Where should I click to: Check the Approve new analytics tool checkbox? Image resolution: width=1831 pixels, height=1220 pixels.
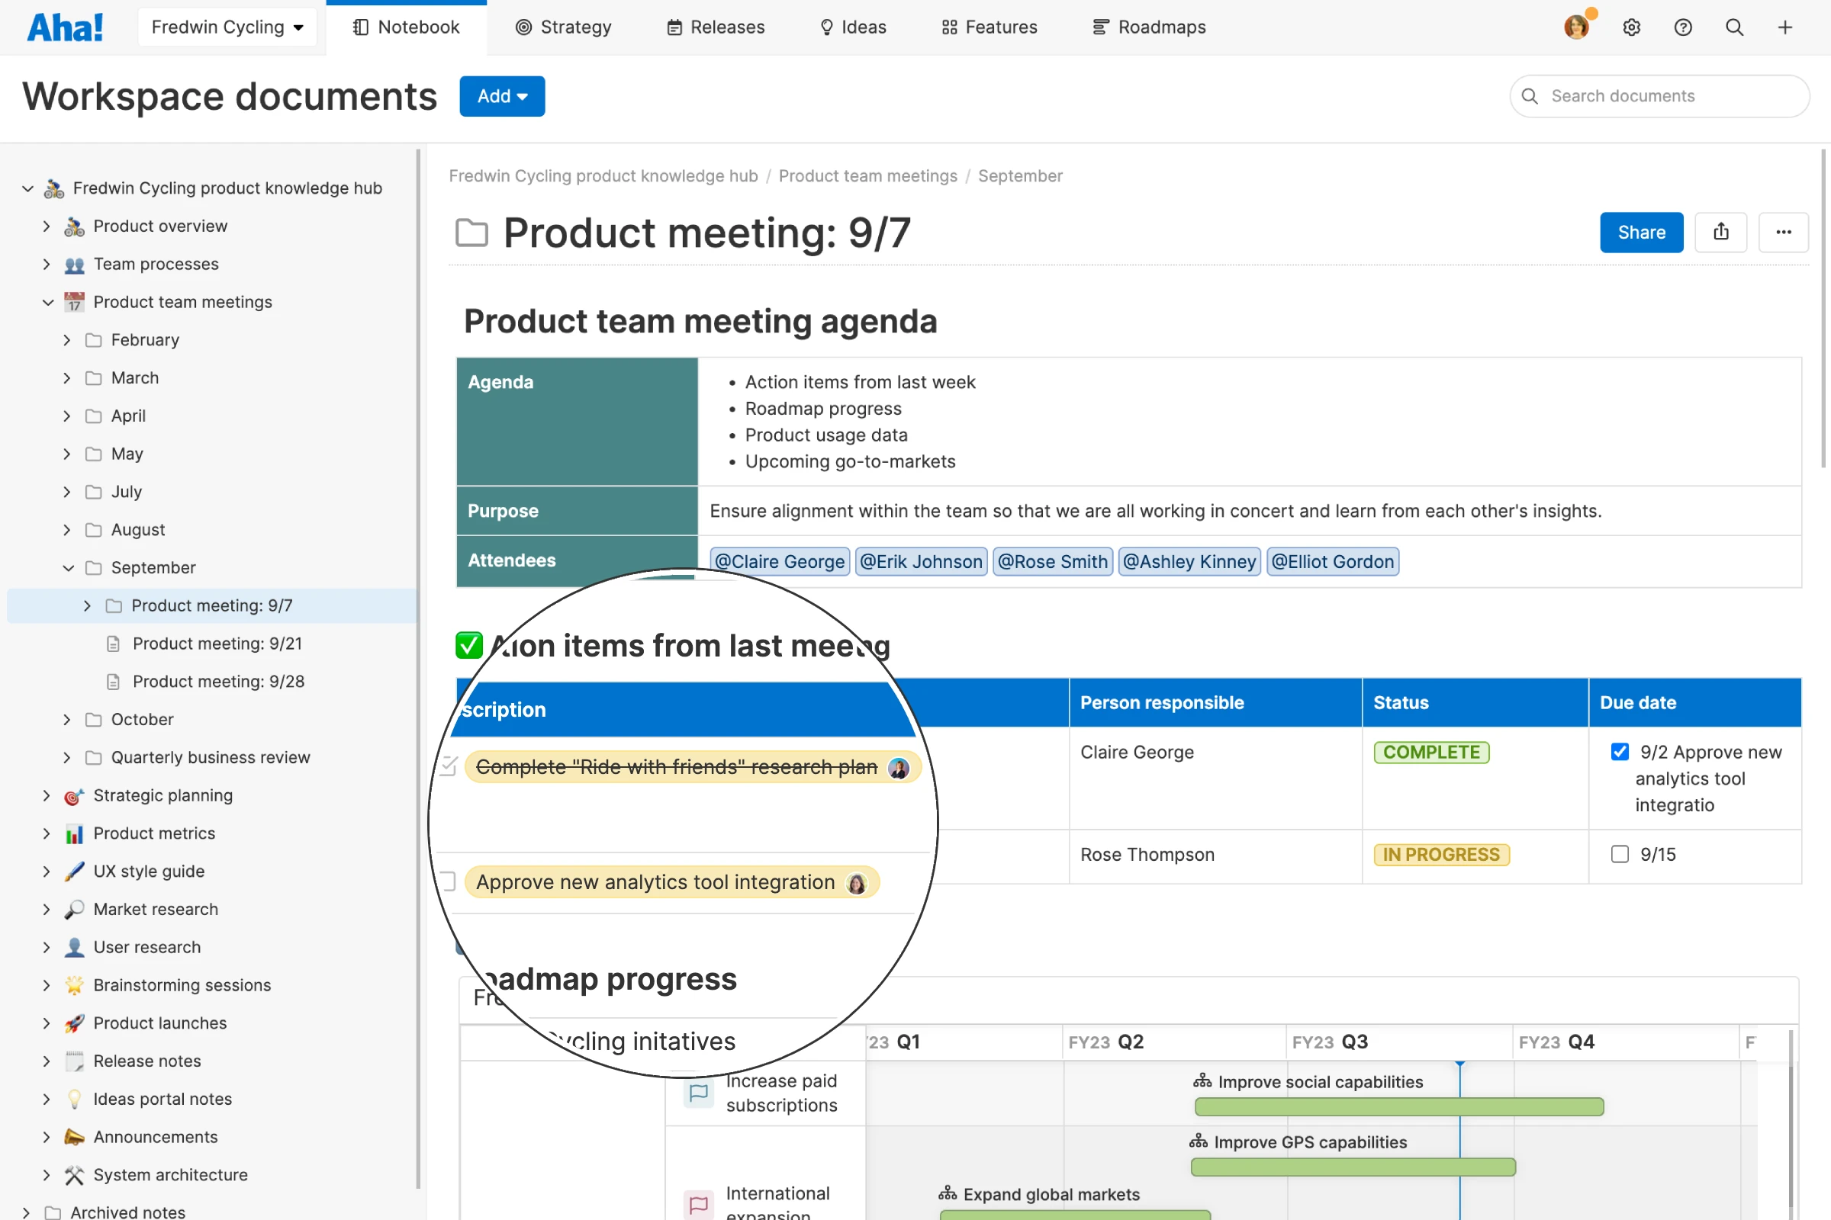pyautogui.click(x=448, y=881)
